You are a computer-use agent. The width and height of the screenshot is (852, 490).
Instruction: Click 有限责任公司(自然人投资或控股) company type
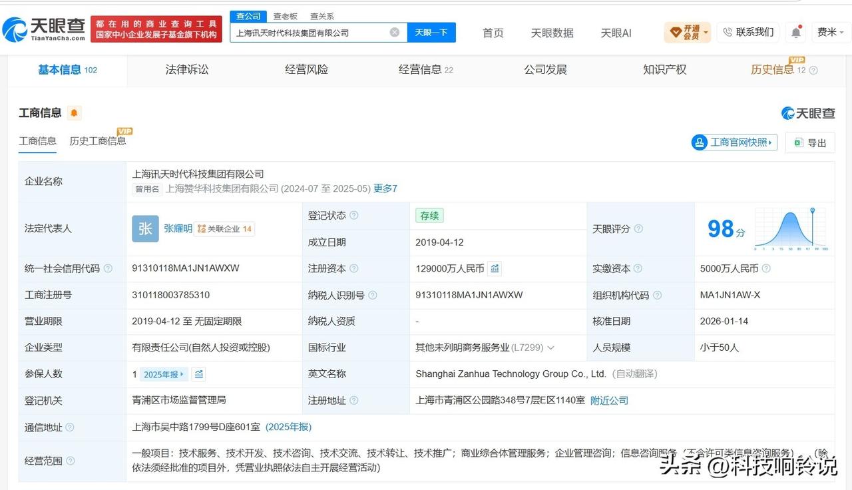[x=201, y=348]
